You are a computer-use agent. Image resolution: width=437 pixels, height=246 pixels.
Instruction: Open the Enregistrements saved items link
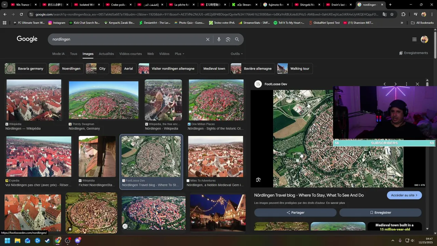coord(413,53)
